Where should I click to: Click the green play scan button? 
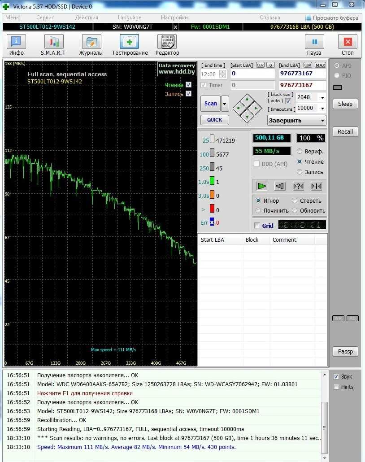tap(261, 186)
